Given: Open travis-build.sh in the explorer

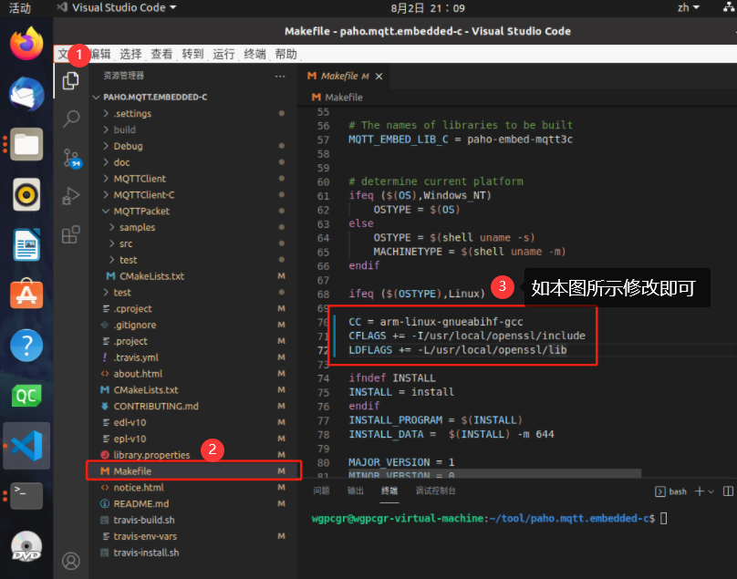Looking at the screenshot, I should 193,520.
